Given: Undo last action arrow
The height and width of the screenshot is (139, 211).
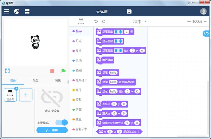Looking at the screenshot, I should tap(96, 21).
